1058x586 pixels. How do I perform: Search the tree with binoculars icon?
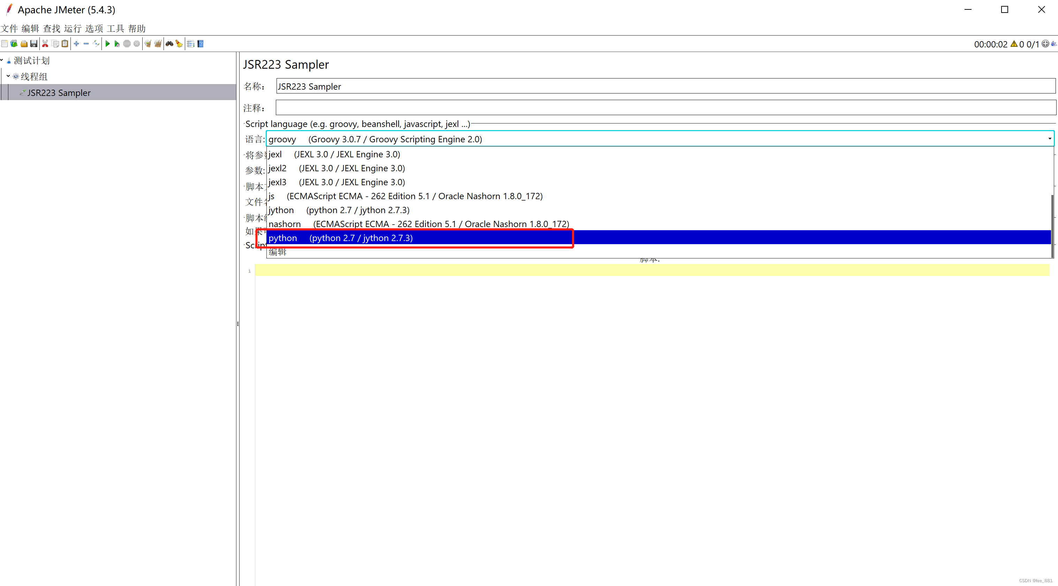tap(169, 44)
